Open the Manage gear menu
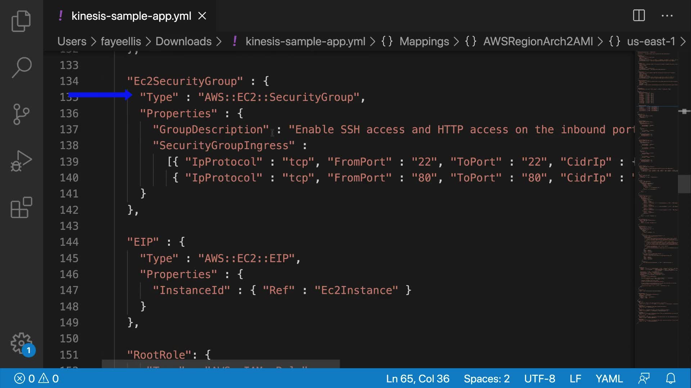The height and width of the screenshot is (388, 691). (x=21, y=343)
